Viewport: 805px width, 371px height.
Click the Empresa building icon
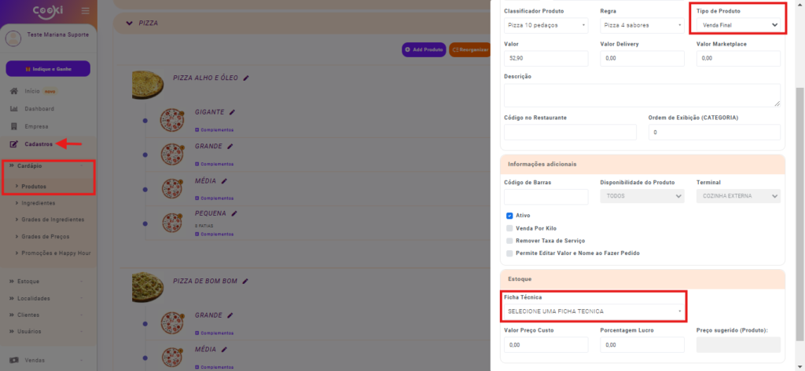13,126
